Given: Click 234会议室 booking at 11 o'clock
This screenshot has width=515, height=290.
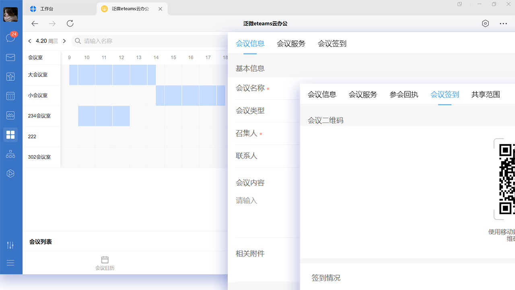Looking at the screenshot, I should pyautogui.click(x=104, y=116).
